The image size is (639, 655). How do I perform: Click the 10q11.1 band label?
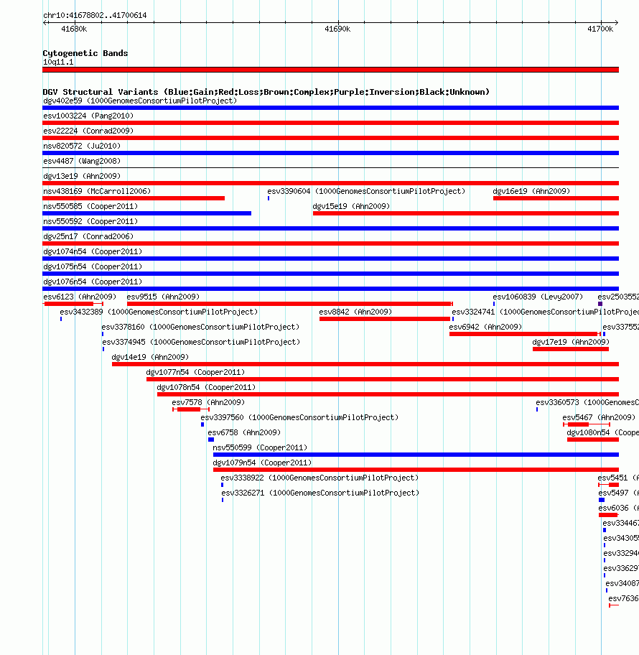click(58, 62)
